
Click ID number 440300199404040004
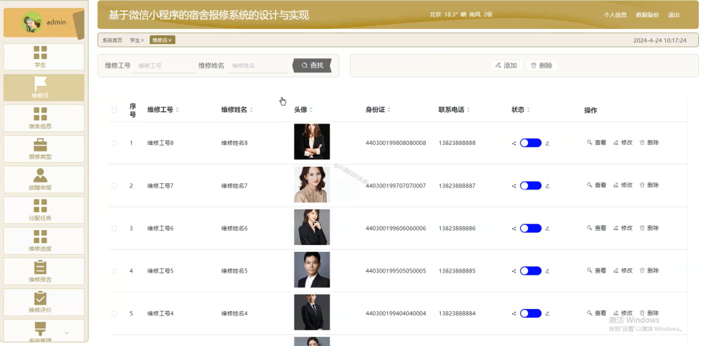point(396,313)
